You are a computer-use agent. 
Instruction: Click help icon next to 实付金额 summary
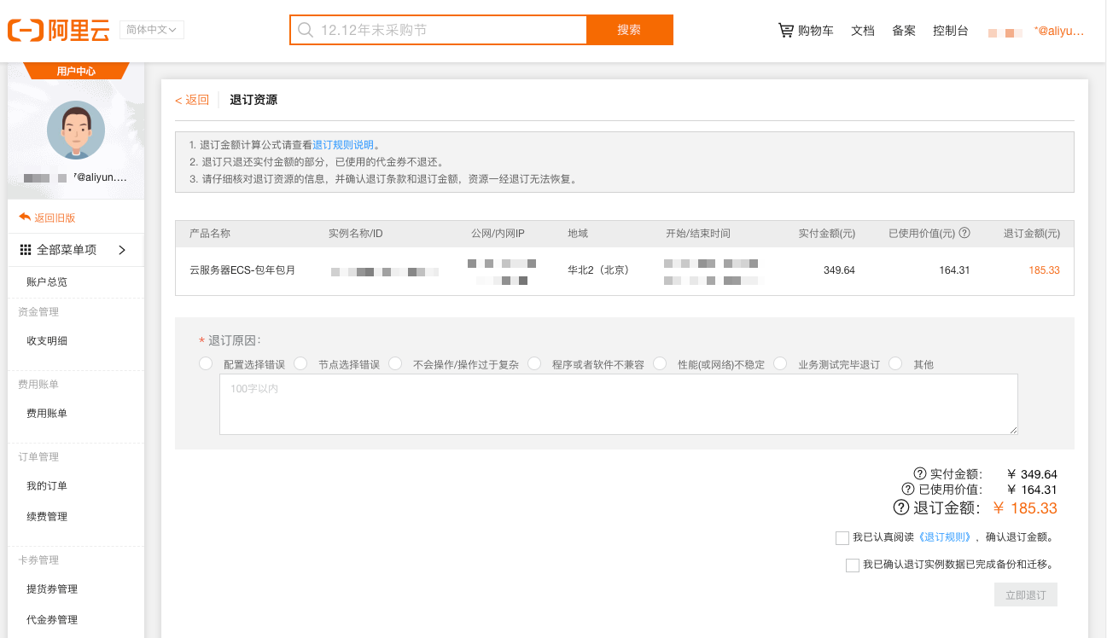[x=920, y=474]
